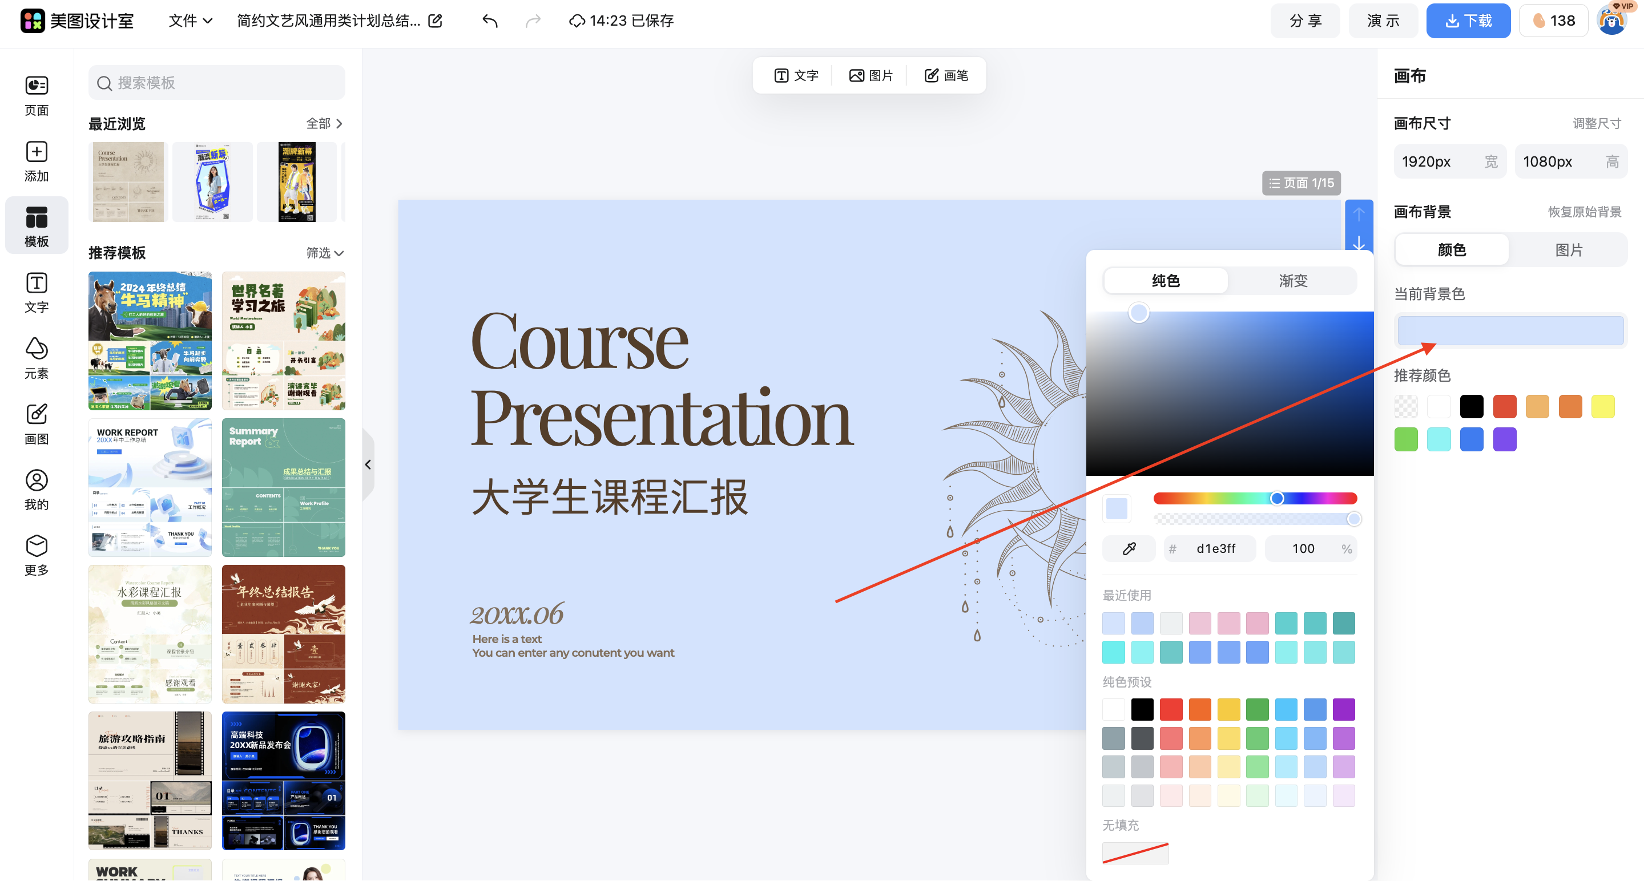The width and height of the screenshot is (1644, 881).
Task: Open the 页面 1/15 page list
Action: coord(1301,183)
